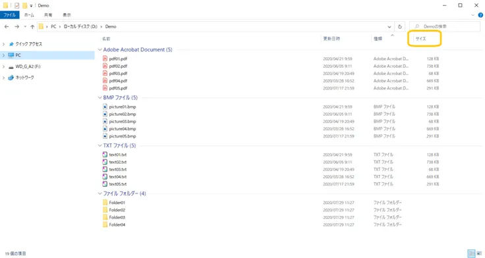Click the BMP ファイル (5) group header

[121, 97]
